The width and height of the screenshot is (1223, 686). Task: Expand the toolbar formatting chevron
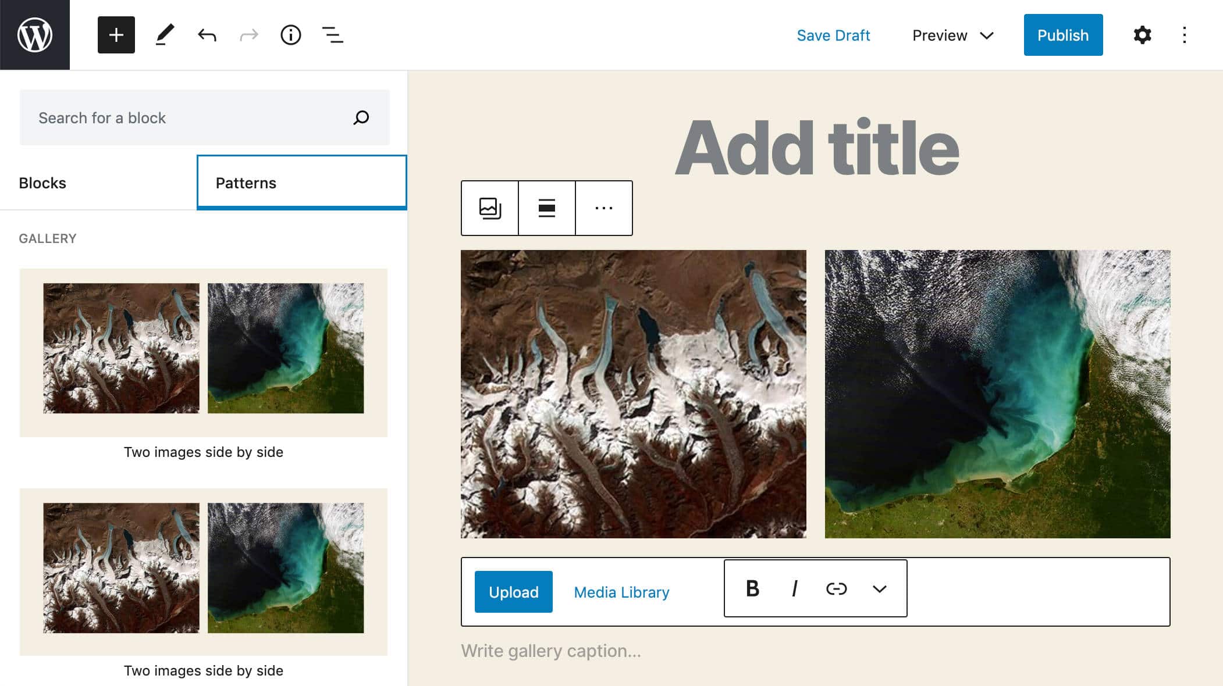879,588
